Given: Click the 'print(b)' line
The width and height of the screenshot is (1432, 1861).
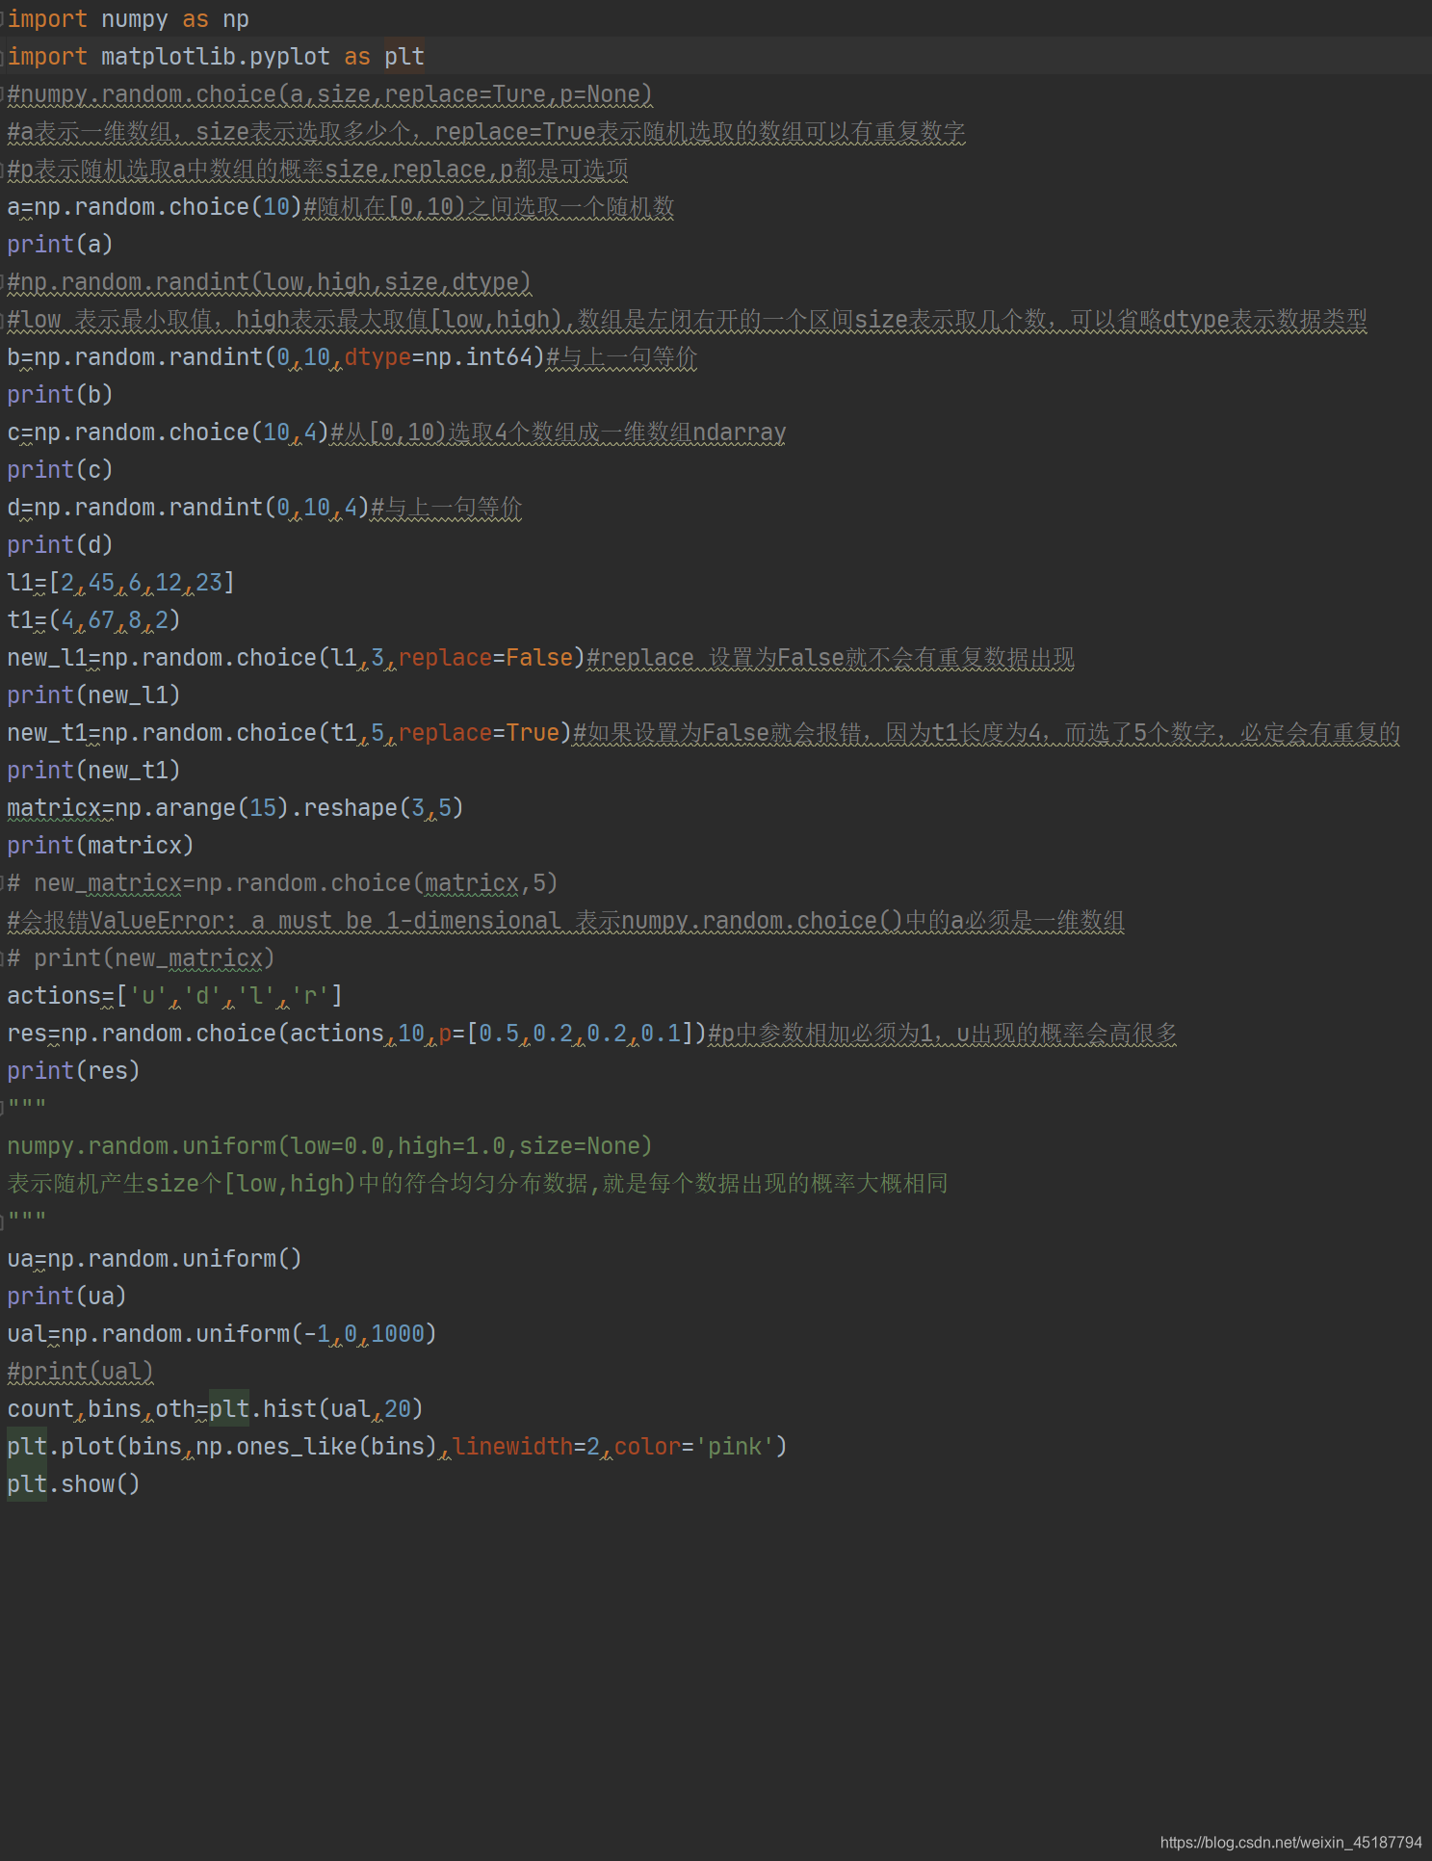Looking at the screenshot, I should pos(60,395).
